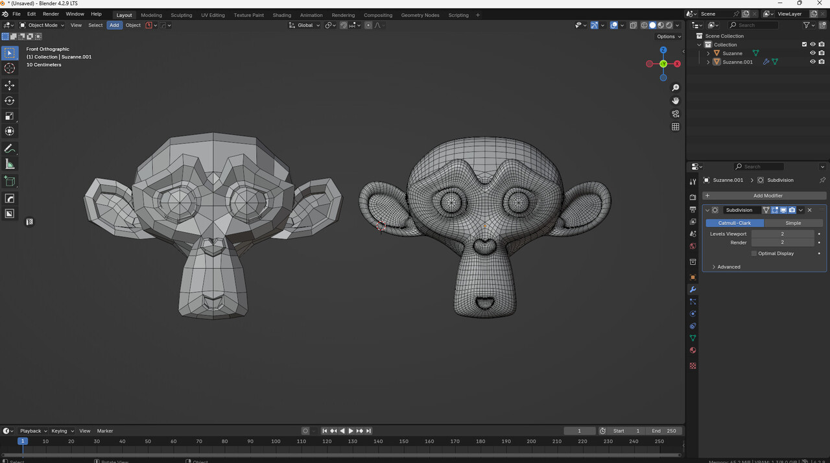Select the Measure tool
Screen dimensions: 830x463
(10, 164)
